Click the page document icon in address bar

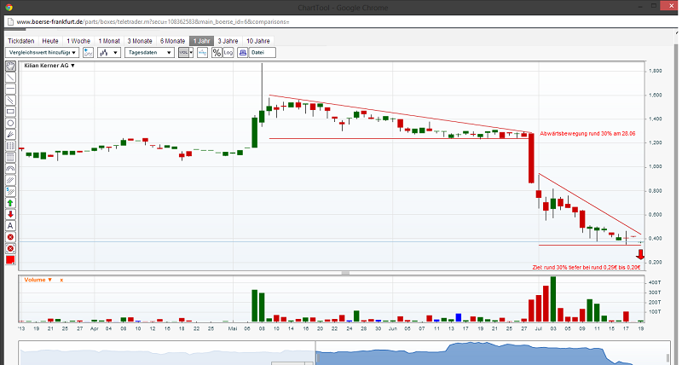pyautogui.click(x=10, y=22)
